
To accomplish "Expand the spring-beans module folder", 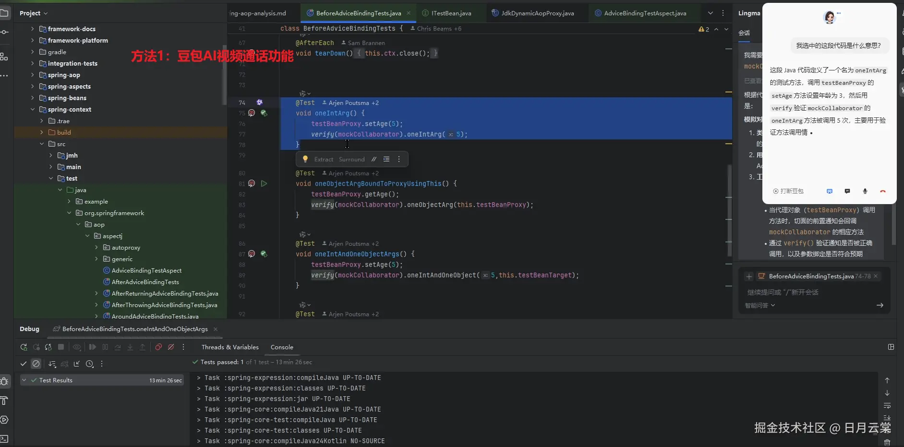I will (x=33, y=98).
